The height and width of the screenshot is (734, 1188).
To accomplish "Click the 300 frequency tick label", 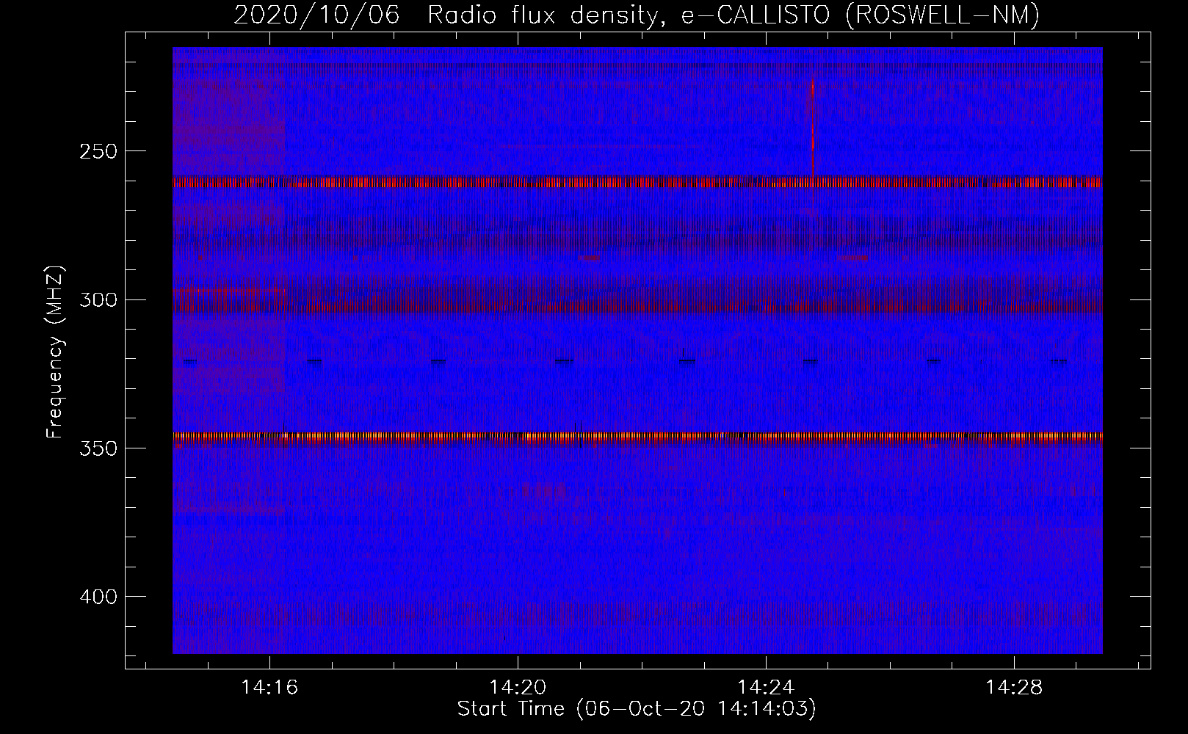I will click(x=97, y=299).
